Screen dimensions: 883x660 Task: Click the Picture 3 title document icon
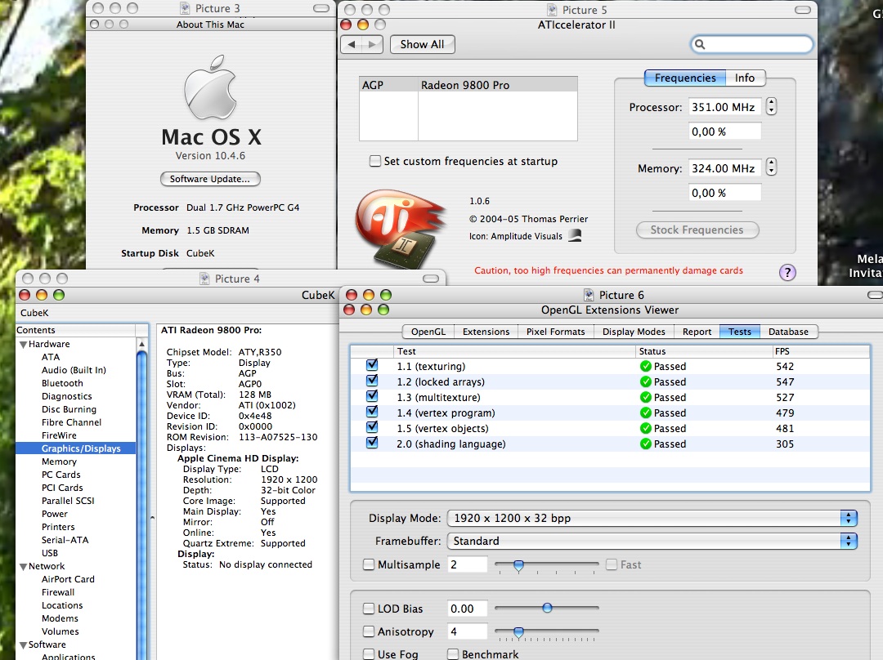(185, 8)
